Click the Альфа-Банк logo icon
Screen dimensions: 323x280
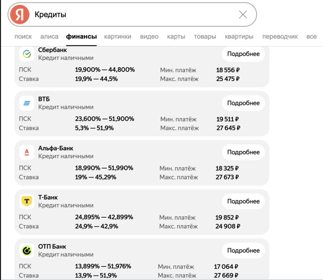[x=27, y=152]
